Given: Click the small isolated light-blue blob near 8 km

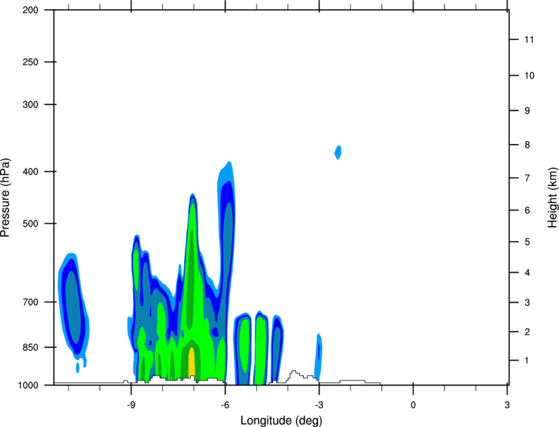Looking at the screenshot, I should [338, 152].
